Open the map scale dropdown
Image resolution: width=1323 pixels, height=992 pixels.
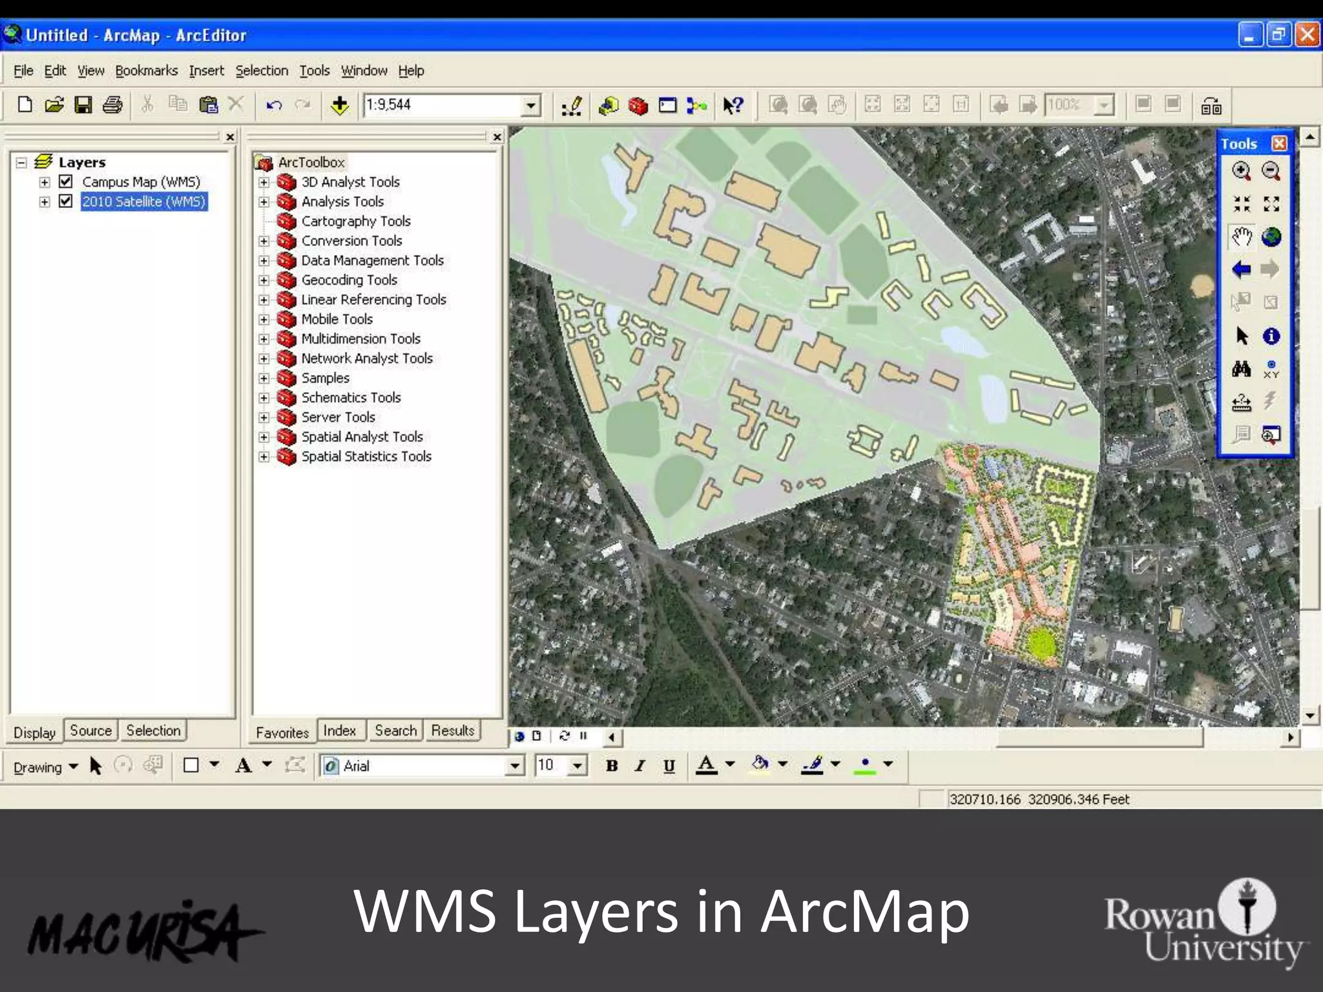pos(530,105)
